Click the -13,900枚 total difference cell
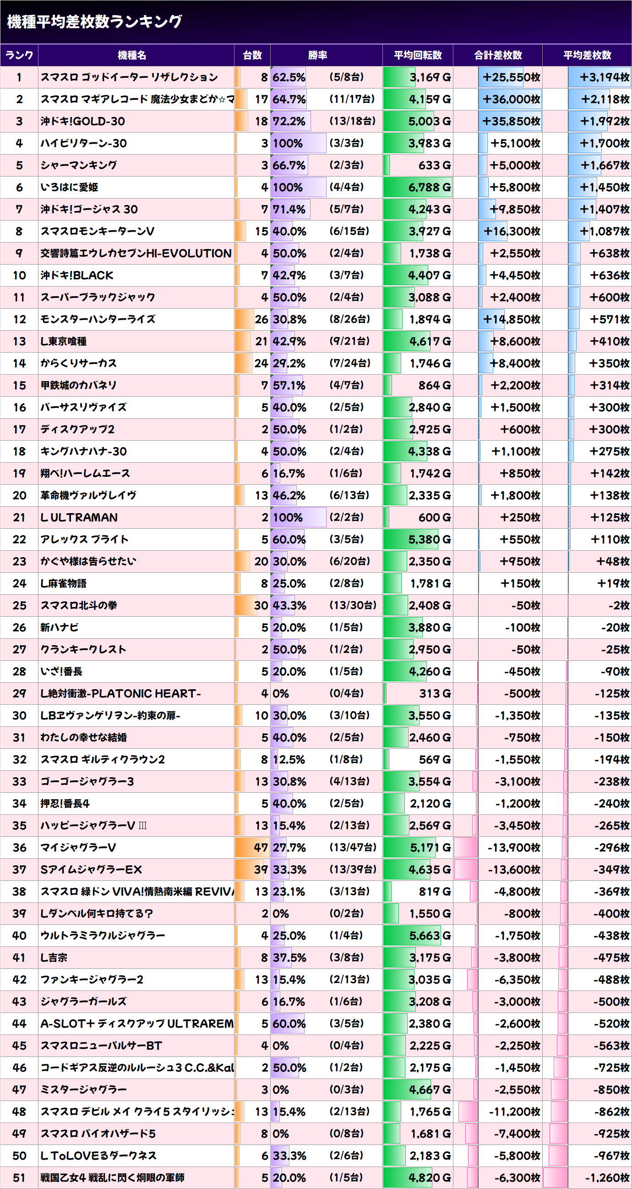The width and height of the screenshot is (632, 1189). (498, 847)
